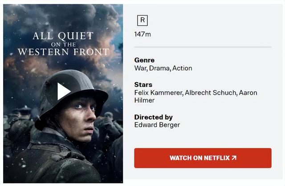The height and width of the screenshot is (186, 285).
Task: Click the Genre heading
Action: (x=144, y=60)
